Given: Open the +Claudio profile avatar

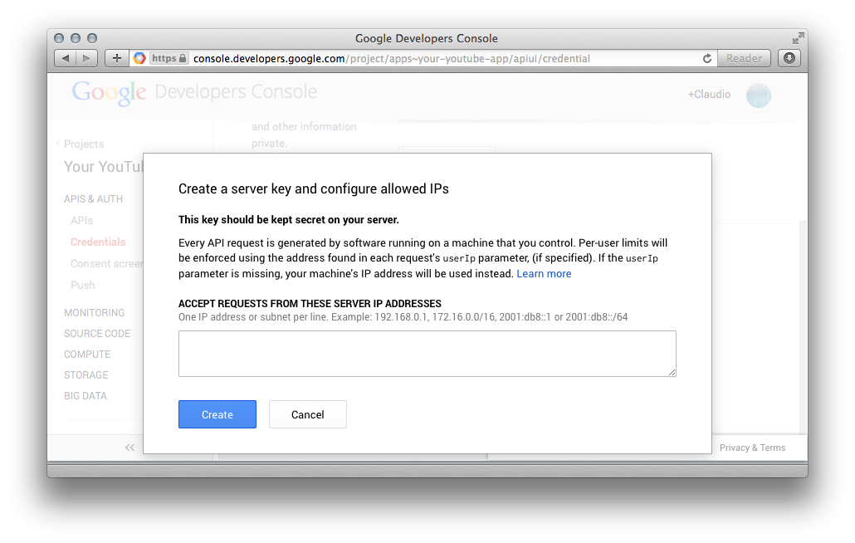Looking at the screenshot, I should click(758, 95).
